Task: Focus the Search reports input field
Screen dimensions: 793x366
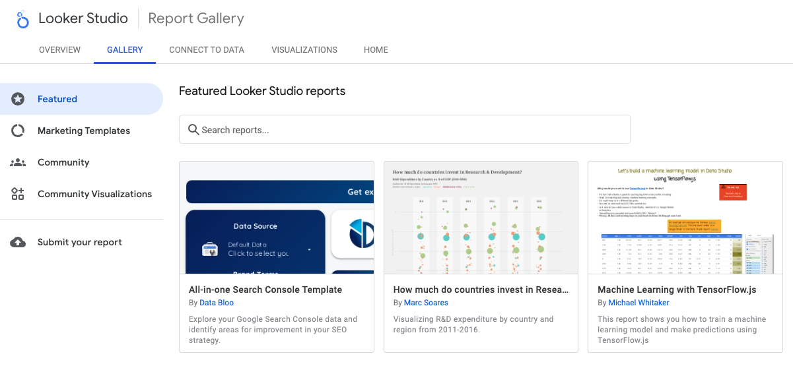Action: [409, 130]
